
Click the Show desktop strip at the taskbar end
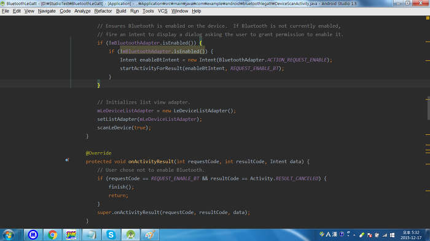click(x=428, y=235)
